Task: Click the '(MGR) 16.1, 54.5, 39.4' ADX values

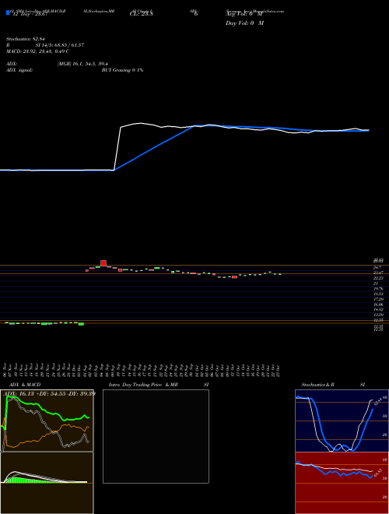Action: [82, 64]
